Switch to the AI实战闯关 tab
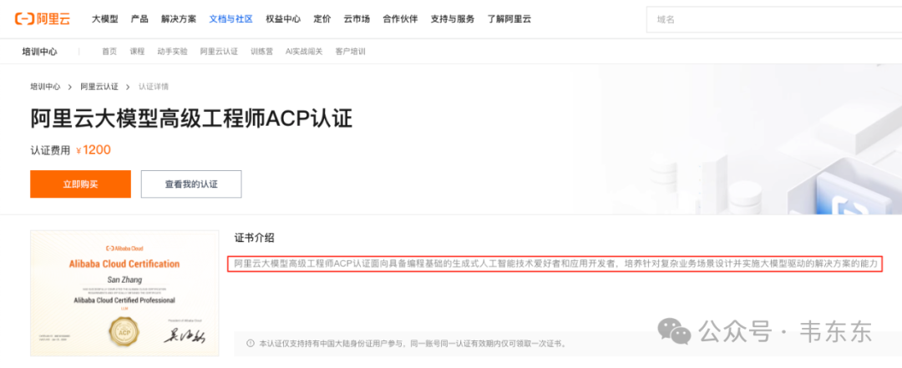This screenshot has width=902, height=368. [x=304, y=51]
